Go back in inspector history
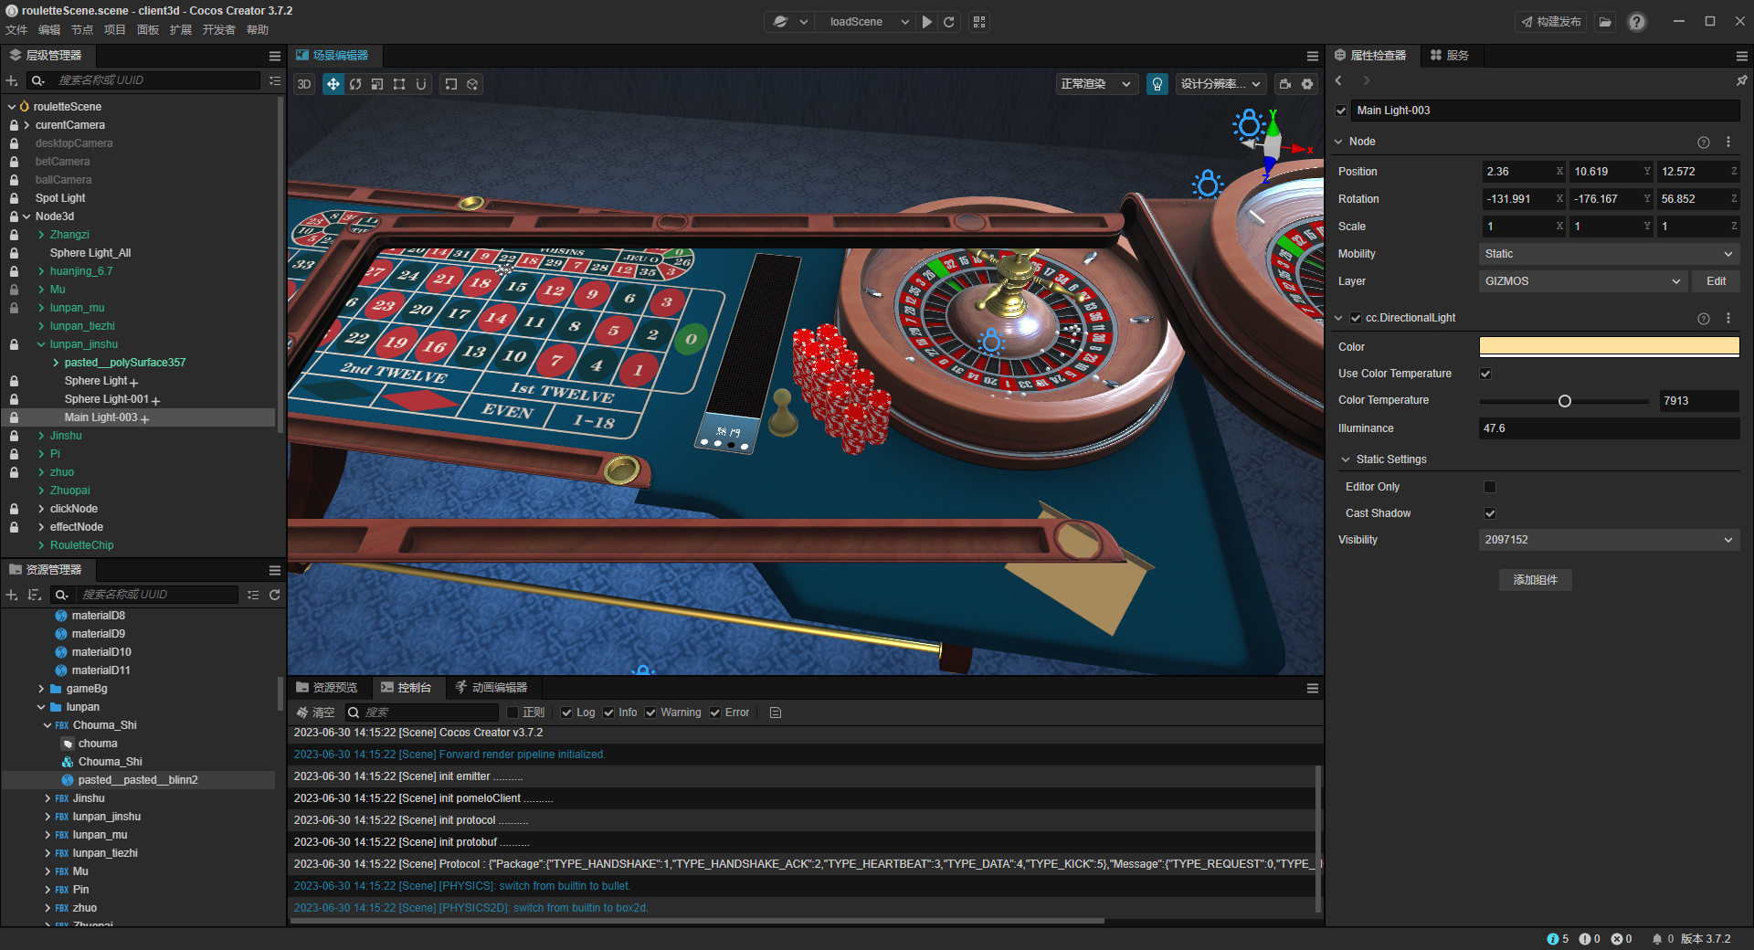1754x950 pixels. [x=1339, y=80]
